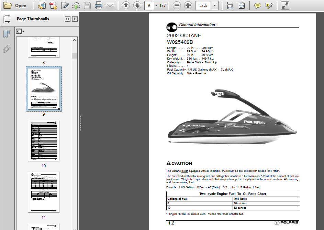Open thumbnail options menu dropdown
324x230 pixels.
(x=20, y=31)
